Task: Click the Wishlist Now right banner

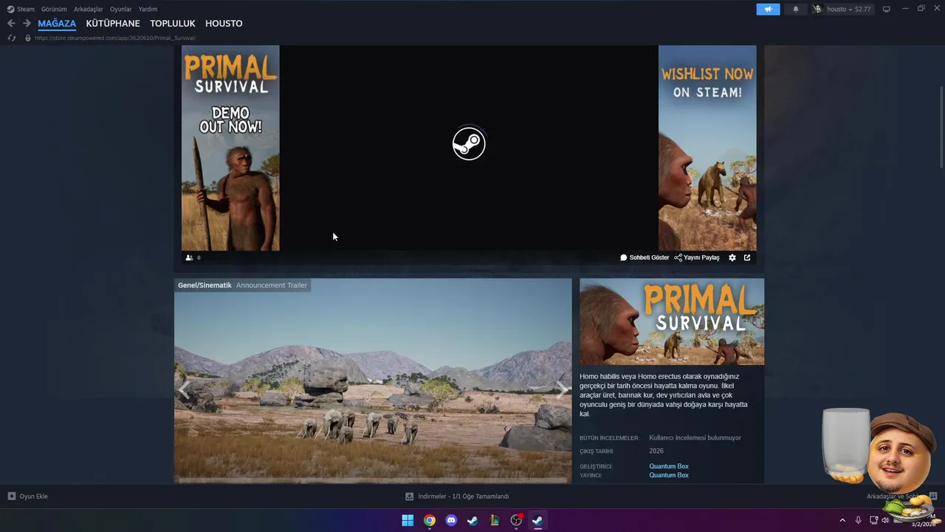Action: (x=707, y=148)
